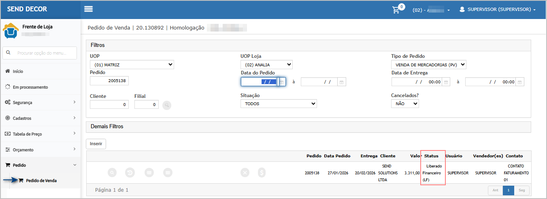The width and height of the screenshot is (547, 199).
Task: Open calendar for Data de Entrega start
Action: click(x=446, y=82)
